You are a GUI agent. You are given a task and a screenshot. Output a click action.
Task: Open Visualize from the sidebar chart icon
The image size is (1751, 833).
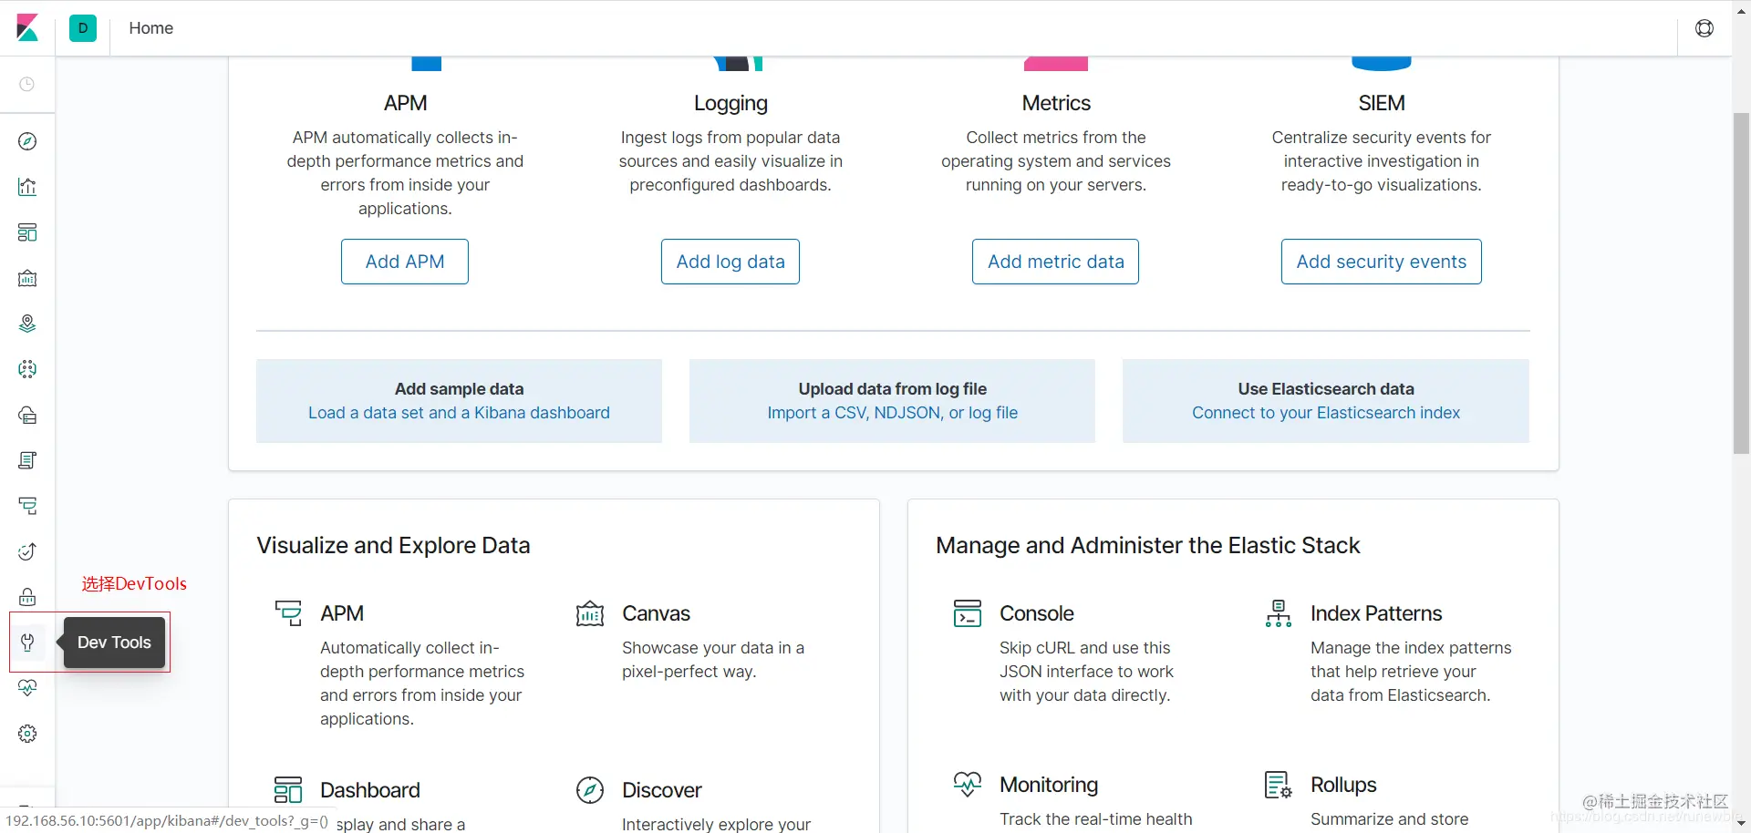pyautogui.click(x=27, y=187)
